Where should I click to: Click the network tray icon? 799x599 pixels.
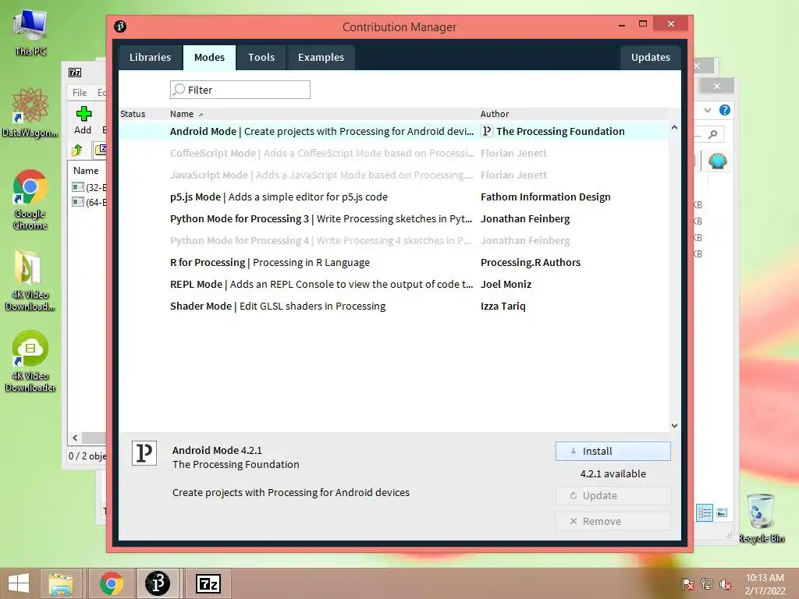coord(707,584)
